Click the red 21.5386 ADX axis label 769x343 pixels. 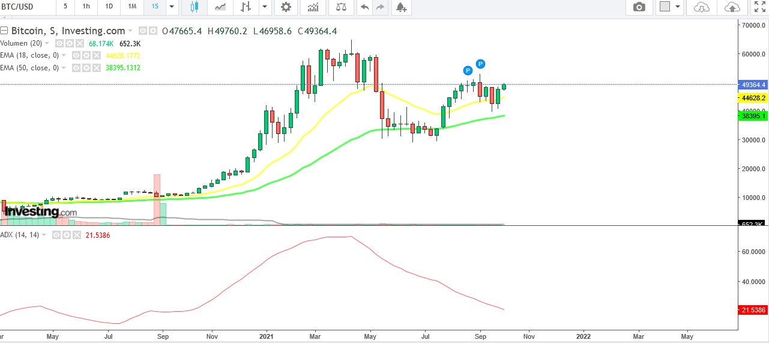(x=753, y=310)
